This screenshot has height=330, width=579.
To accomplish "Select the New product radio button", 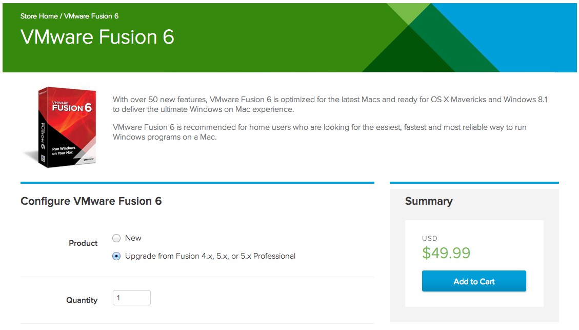I will (116, 238).
